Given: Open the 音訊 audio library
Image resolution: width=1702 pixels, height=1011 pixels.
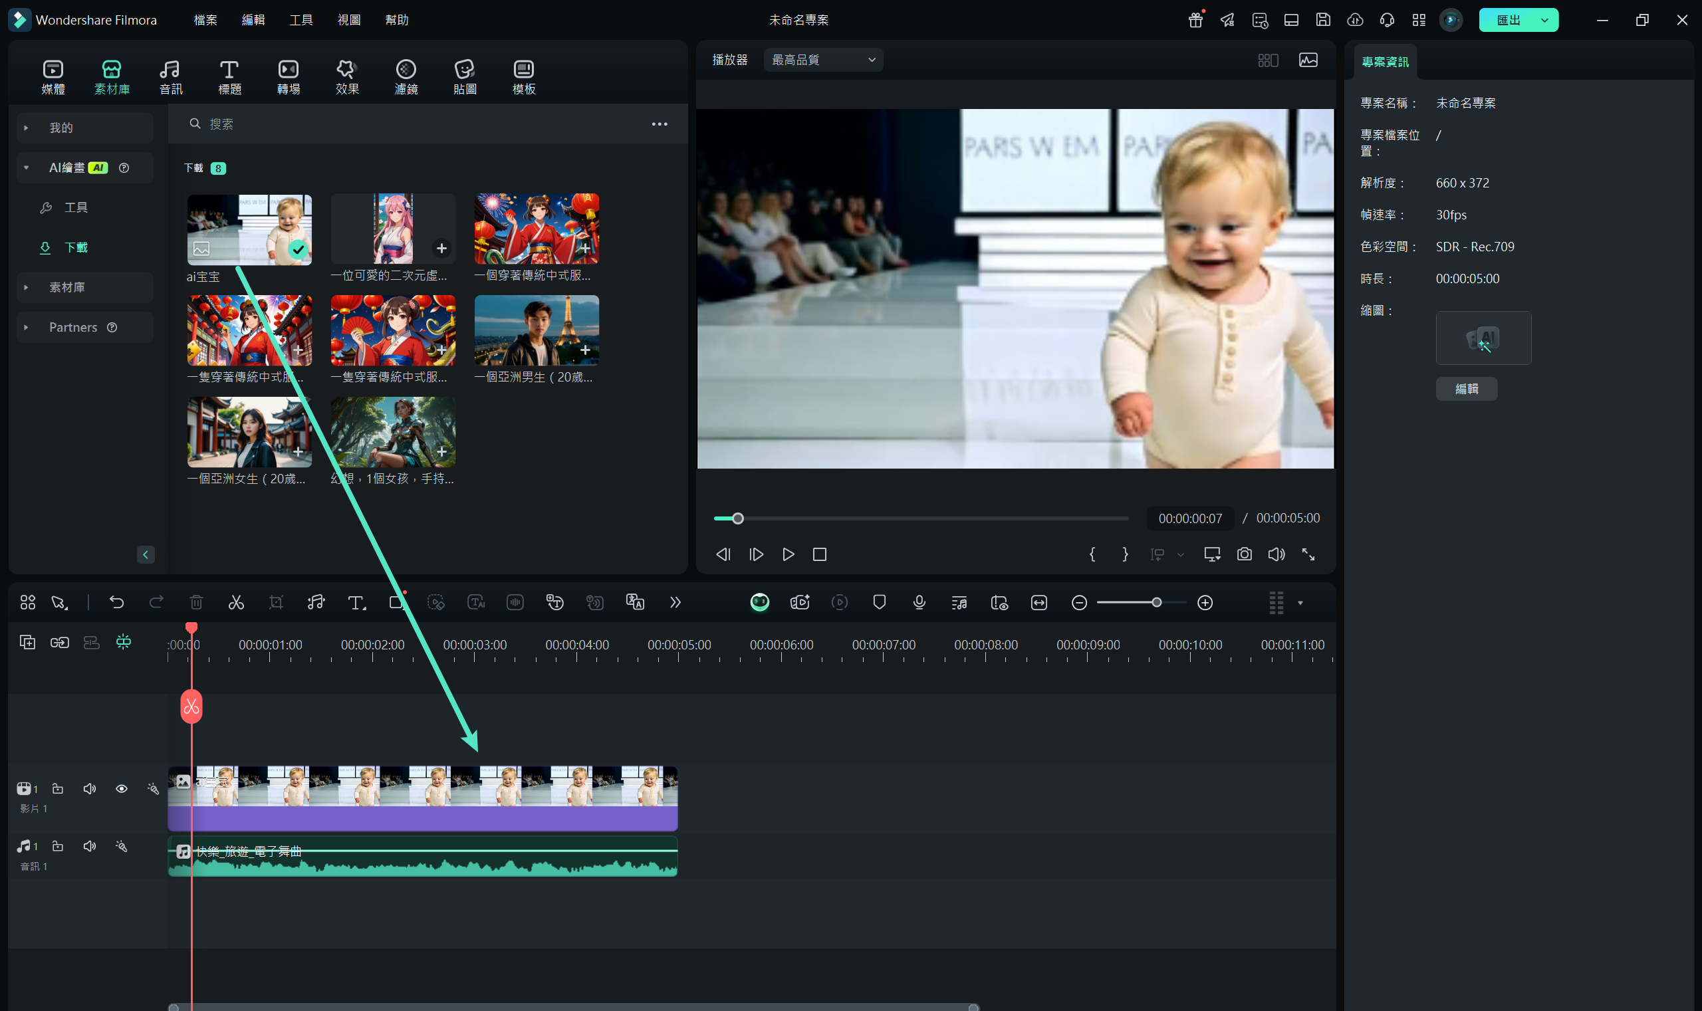Looking at the screenshot, I should (x=170, y=77).
